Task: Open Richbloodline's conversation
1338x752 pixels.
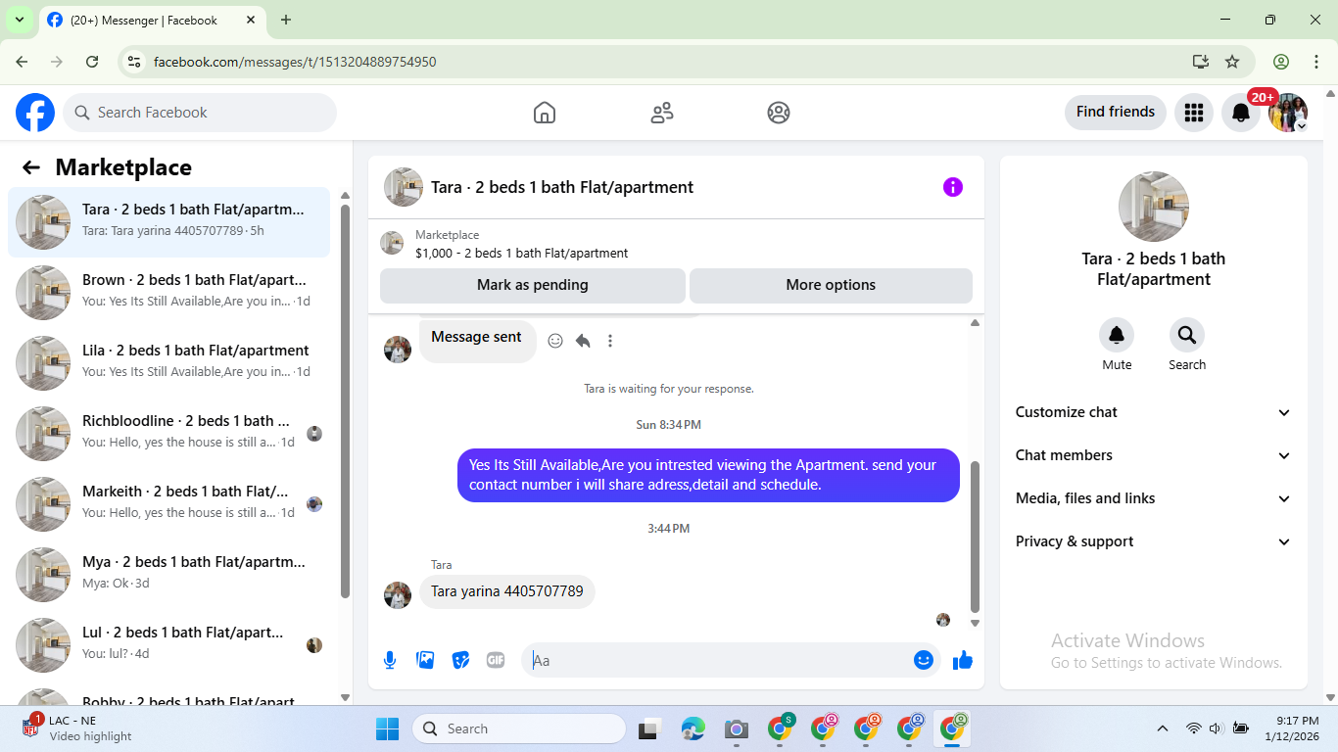Action: tap(168, 434)
